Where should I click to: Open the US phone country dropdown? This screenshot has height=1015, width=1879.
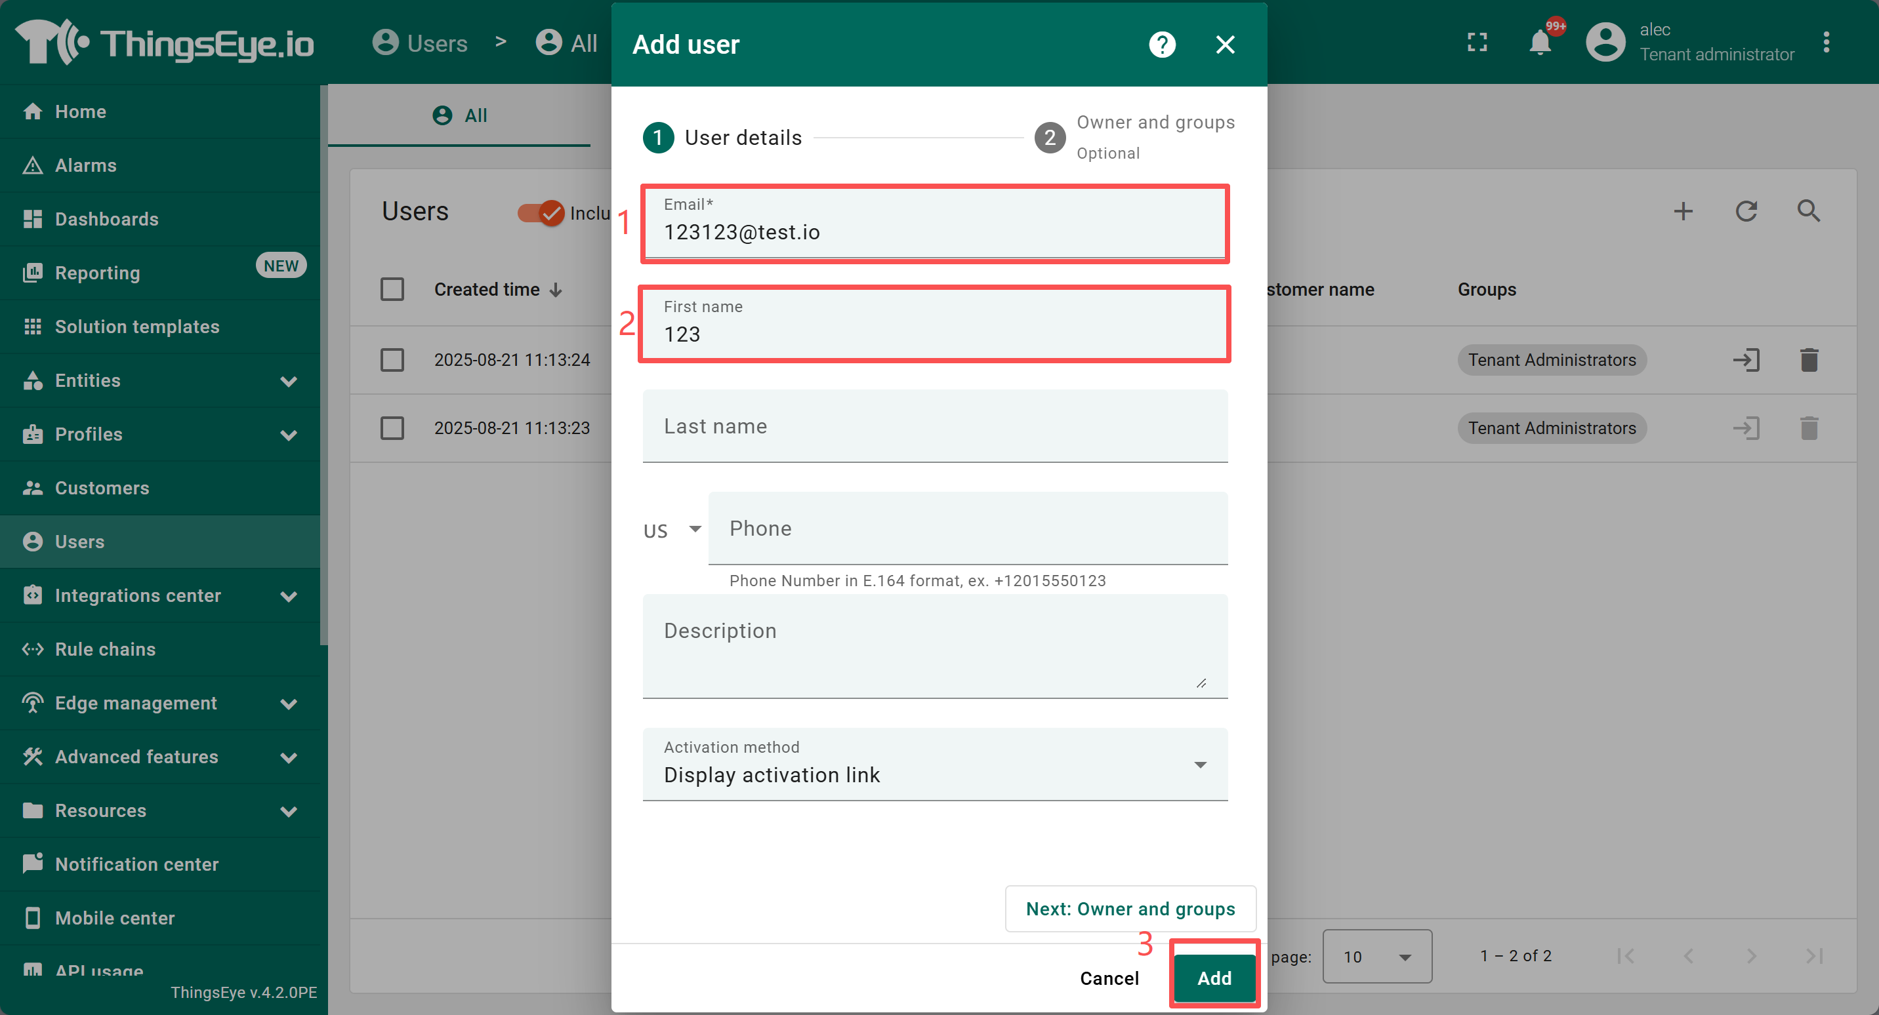tap(672, 530)
